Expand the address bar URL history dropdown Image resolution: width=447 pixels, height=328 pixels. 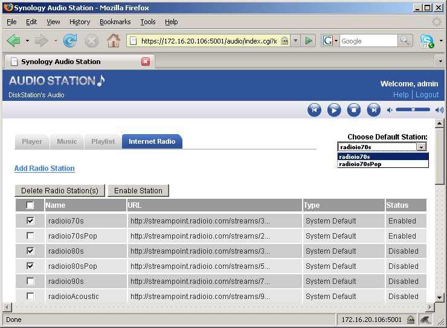pos(295,40)
